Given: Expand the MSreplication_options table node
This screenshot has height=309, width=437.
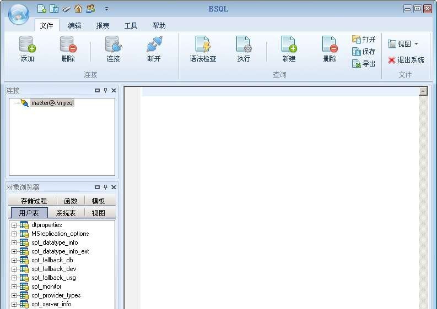Looking at the screenshot, I should (x=14, y=234).
